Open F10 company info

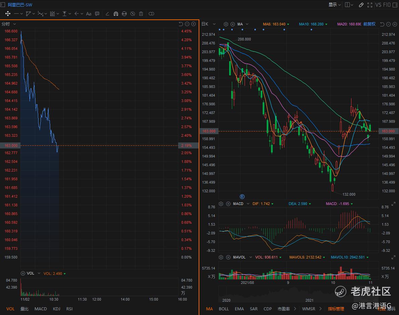387,5
